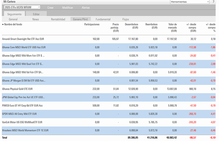Click total loss -86,57

193,138
